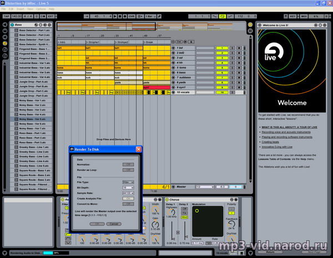Click the Strophe1 locator marker
The height and width of the screenshot is (258, 333).
tap(93, 42)
